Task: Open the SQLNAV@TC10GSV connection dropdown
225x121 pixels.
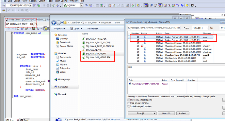Action: pyautogui.click(x=30, y=6)
